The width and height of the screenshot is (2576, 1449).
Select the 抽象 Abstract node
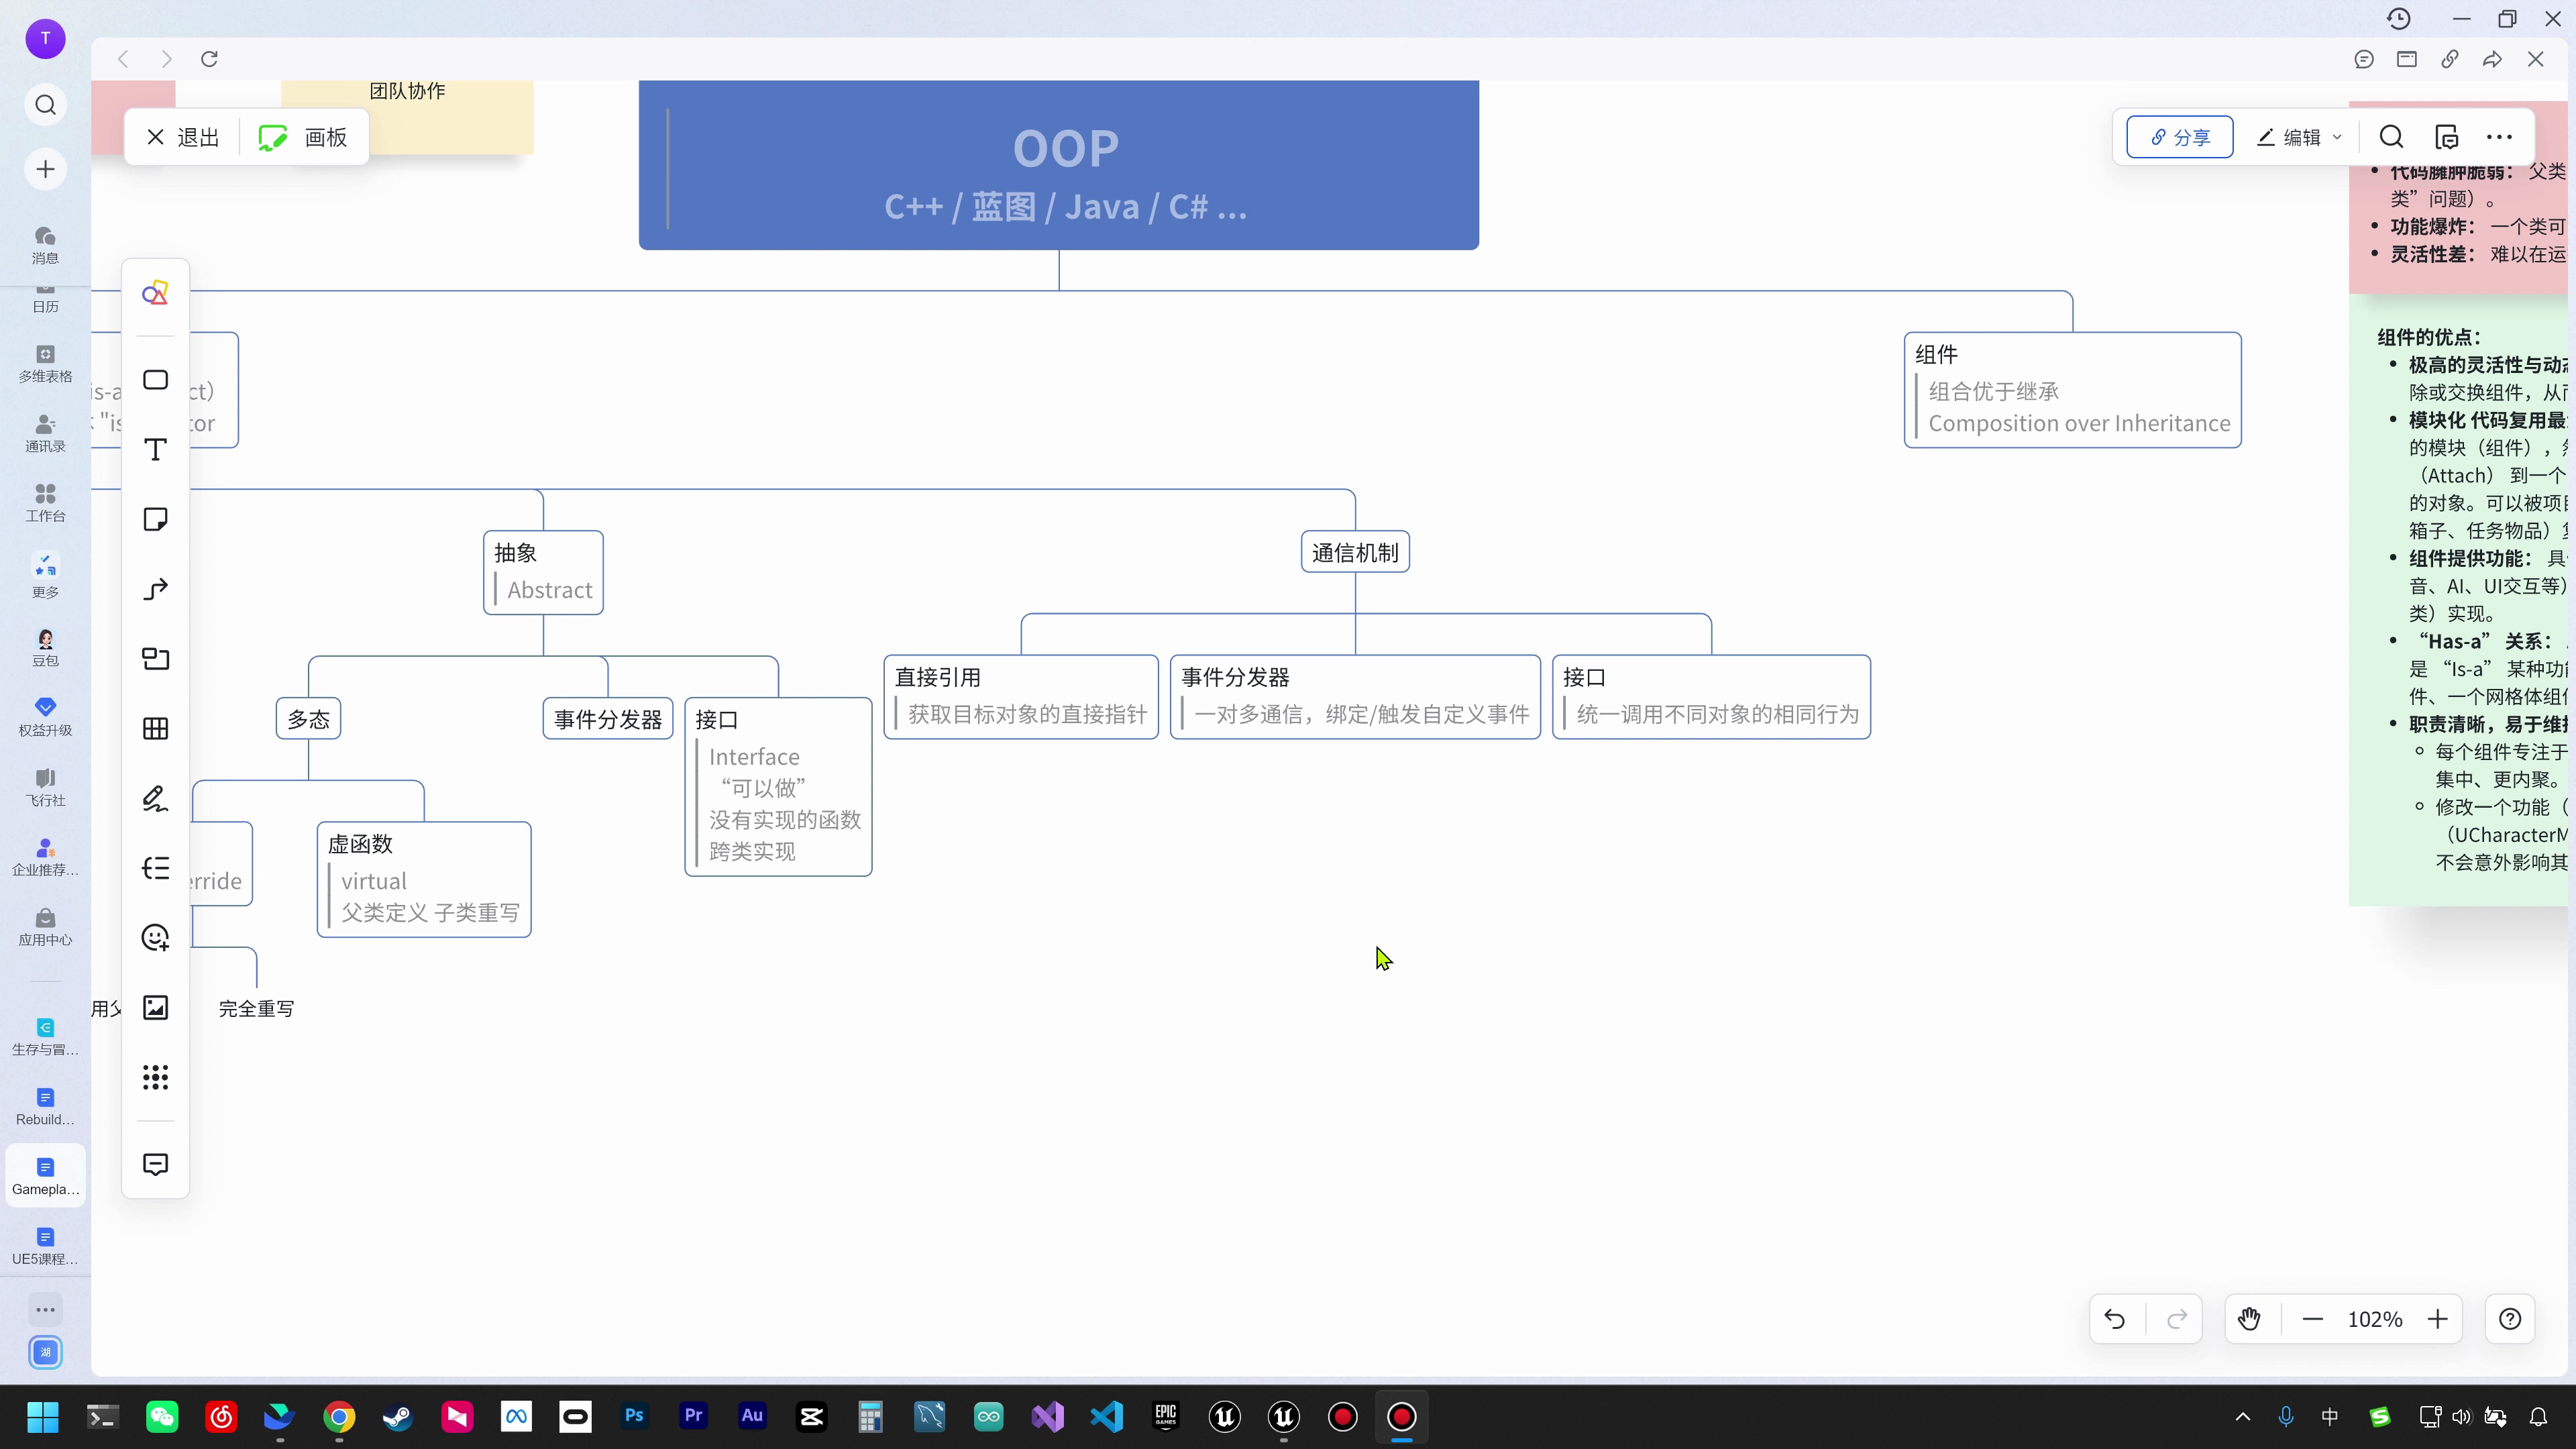pyautogui.click(x=543, y=572)
